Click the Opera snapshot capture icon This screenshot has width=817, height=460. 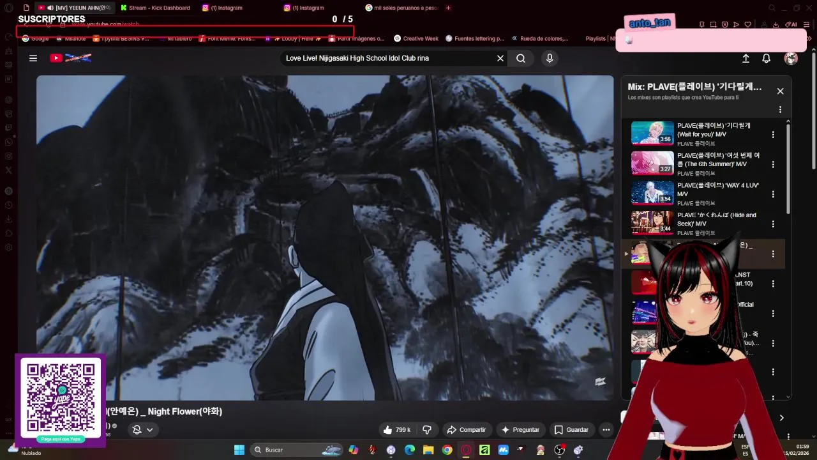point(713,25)
